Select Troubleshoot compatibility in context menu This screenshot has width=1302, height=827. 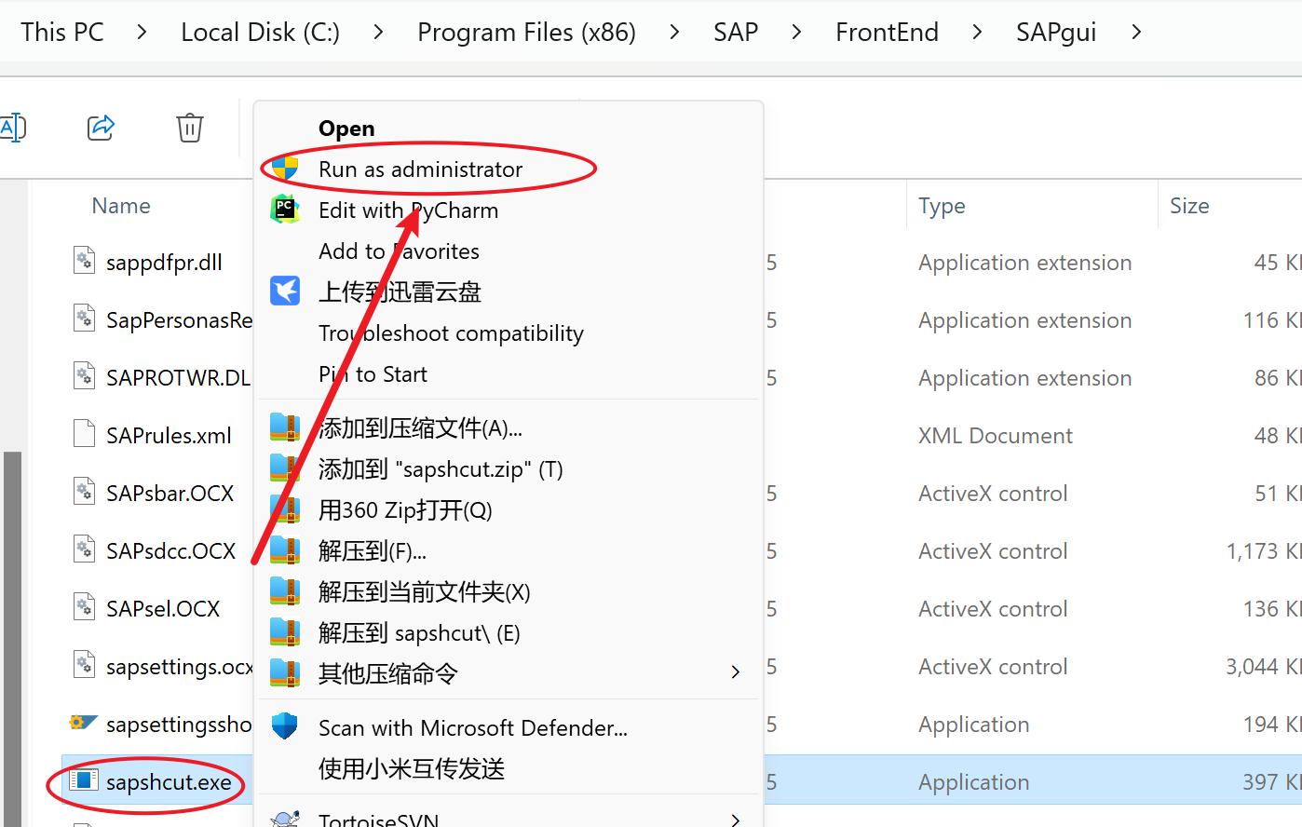452,332
